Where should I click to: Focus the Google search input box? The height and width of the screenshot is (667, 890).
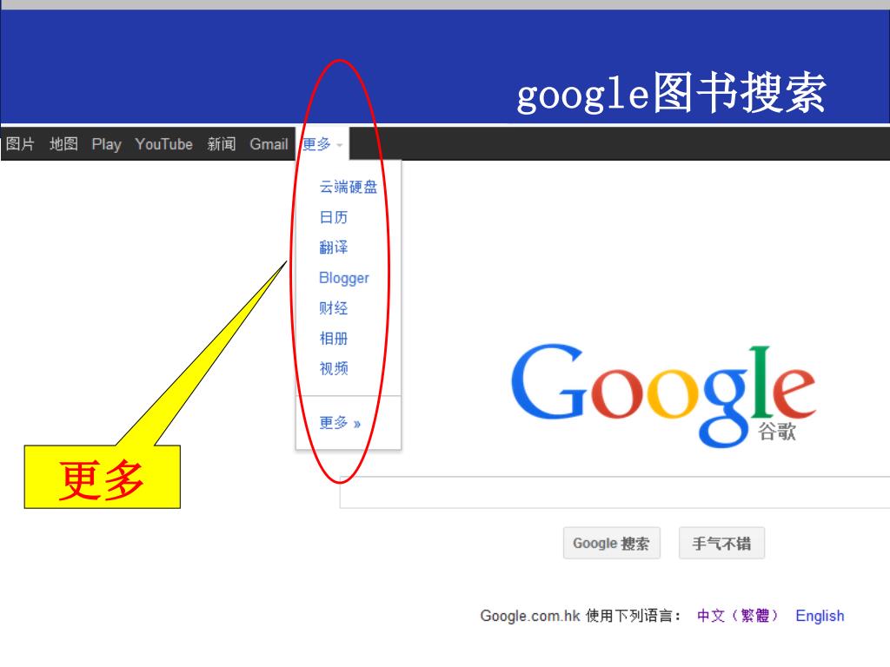pos(614,492)
